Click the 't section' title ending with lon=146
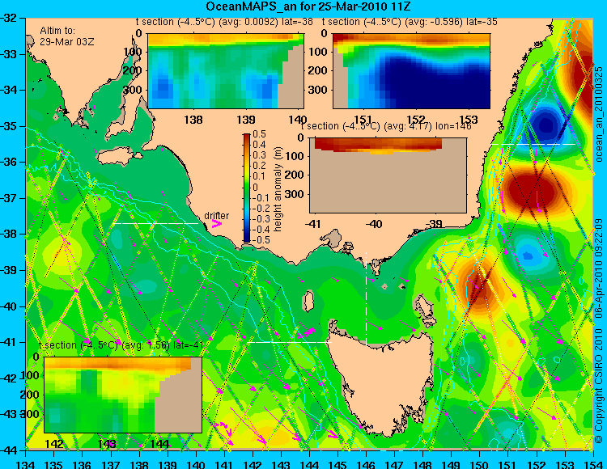The width and height of the screenshot is (607, 469). [x=386, y=126]
